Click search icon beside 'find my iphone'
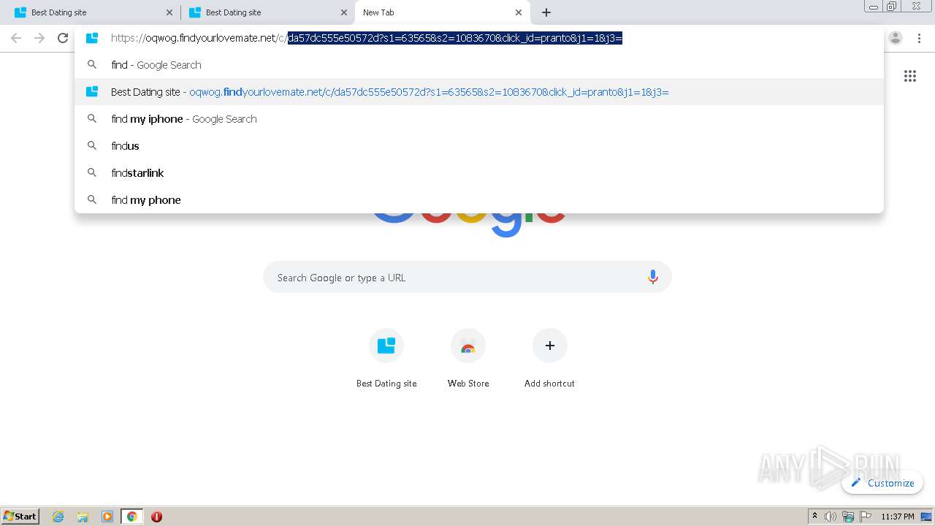935x526 pixels. pos(92,119)
